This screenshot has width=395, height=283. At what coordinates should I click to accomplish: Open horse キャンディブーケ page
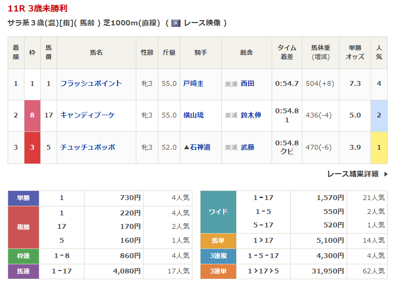[x=88, y=115]
